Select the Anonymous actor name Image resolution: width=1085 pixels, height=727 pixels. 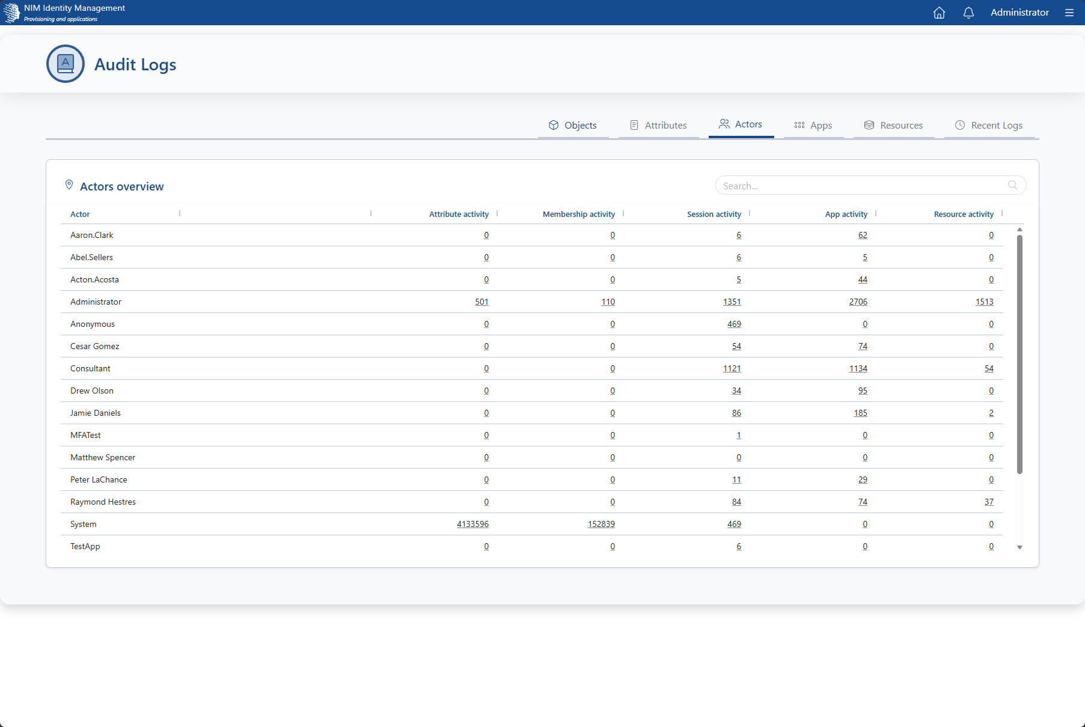click(93, 324)
